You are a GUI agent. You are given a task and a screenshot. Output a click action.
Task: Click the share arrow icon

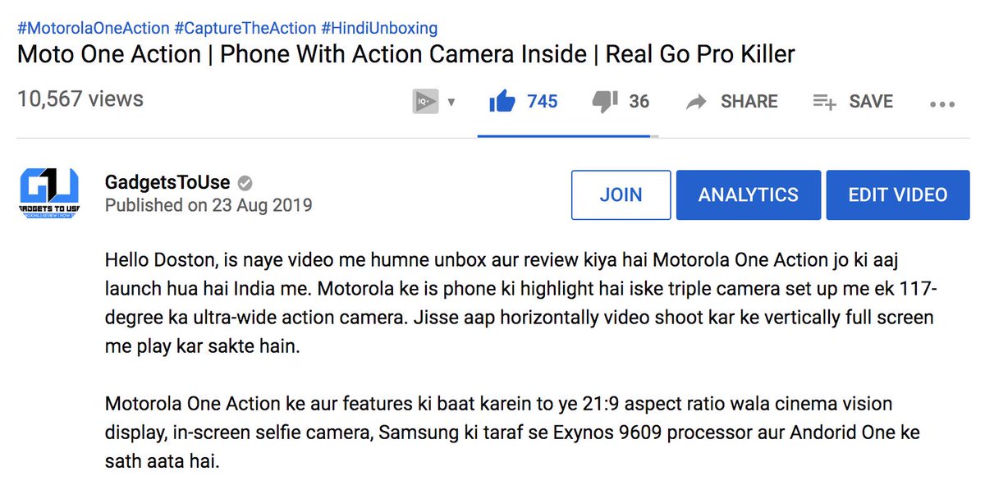(x=696, y=102)
